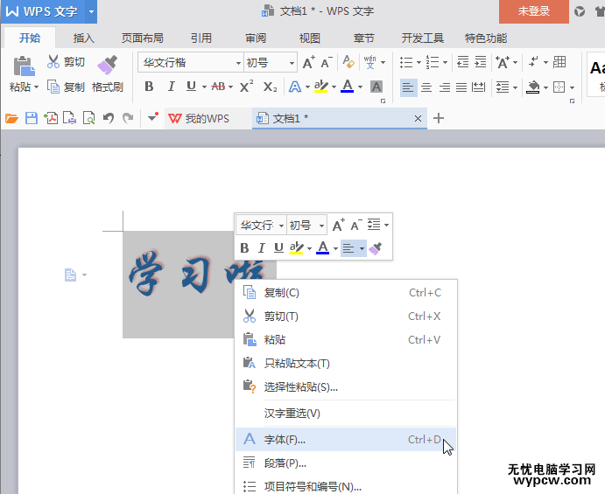Expand the paste (粘贴) options arrow
The image size is (605, 494).
coord(36,87)
